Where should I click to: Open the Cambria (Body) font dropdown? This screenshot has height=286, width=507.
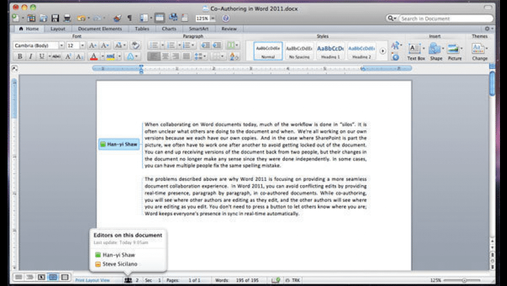(x=61, y=46)
